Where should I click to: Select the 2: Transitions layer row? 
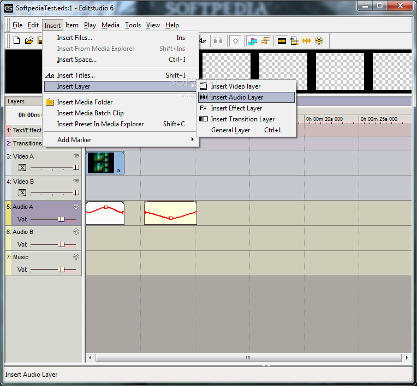click(x=24, y=143)
